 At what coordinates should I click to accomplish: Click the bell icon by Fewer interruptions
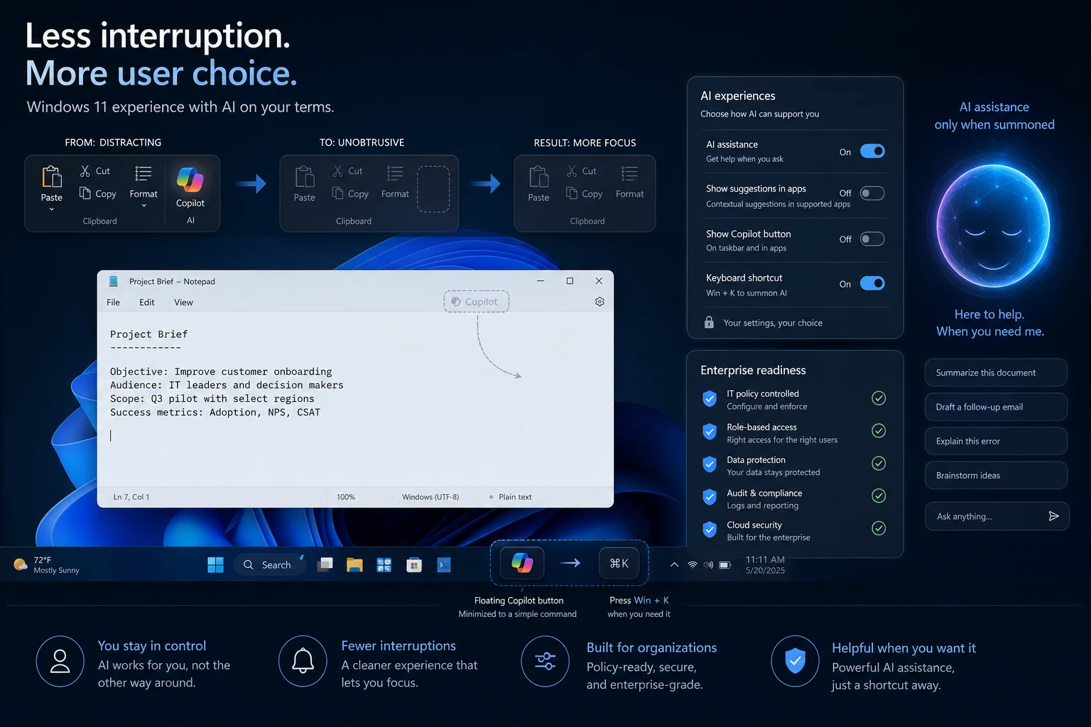(x=303, y=661)
